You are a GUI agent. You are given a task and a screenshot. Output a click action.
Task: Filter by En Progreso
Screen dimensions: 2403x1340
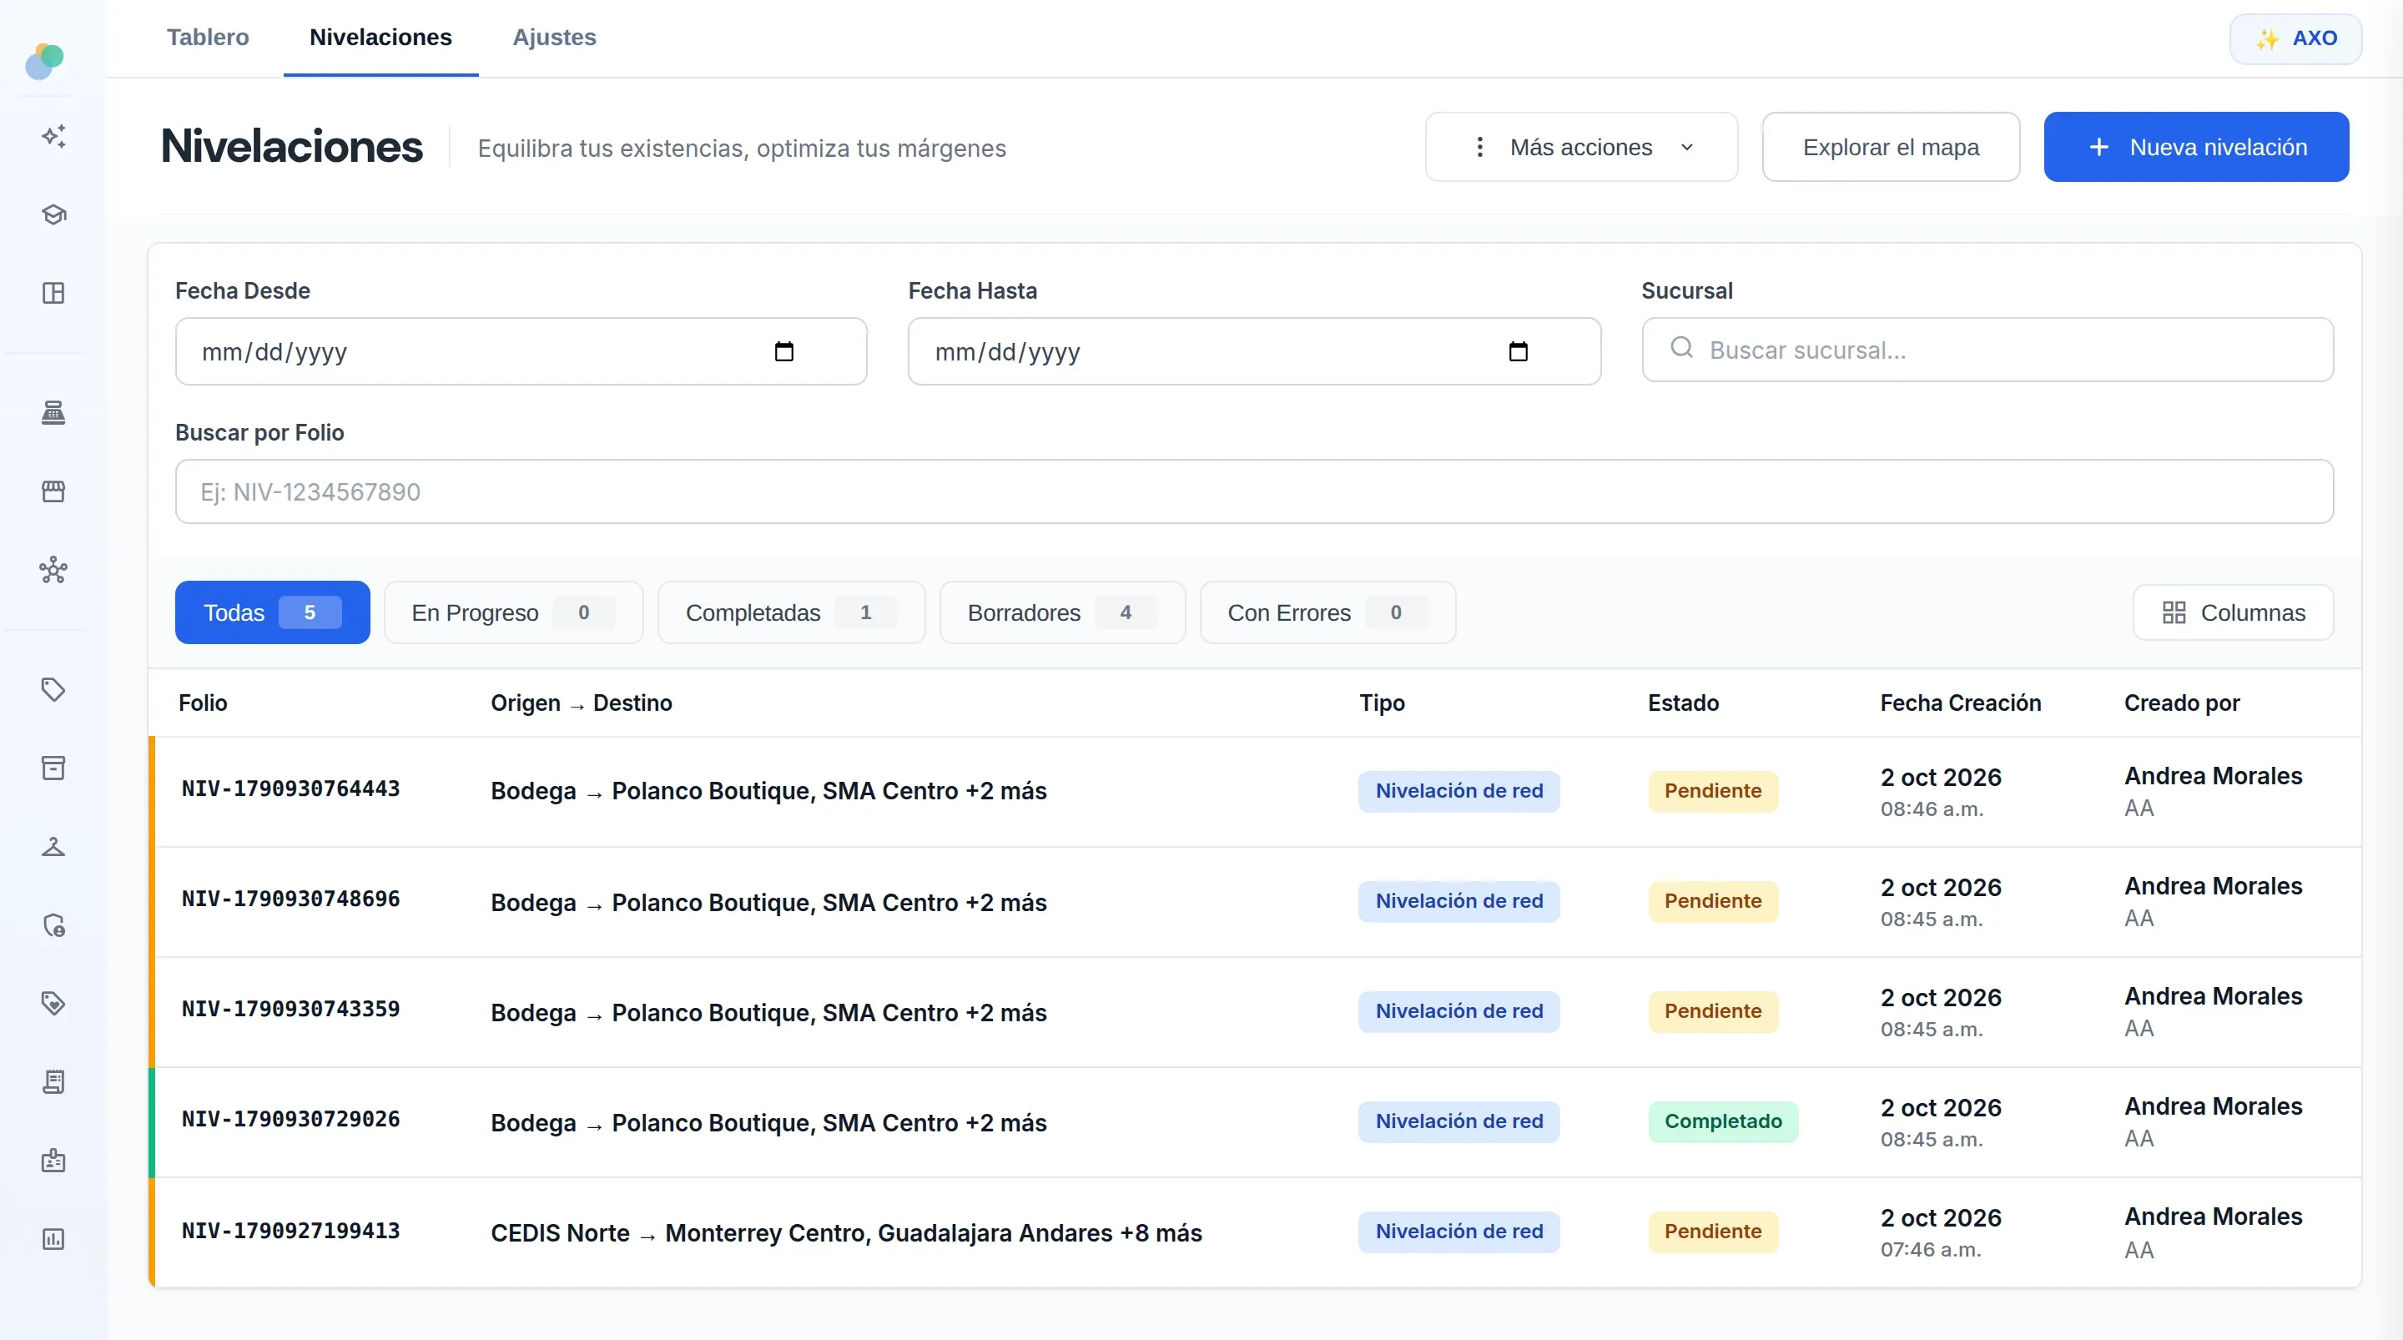[513, 612]
